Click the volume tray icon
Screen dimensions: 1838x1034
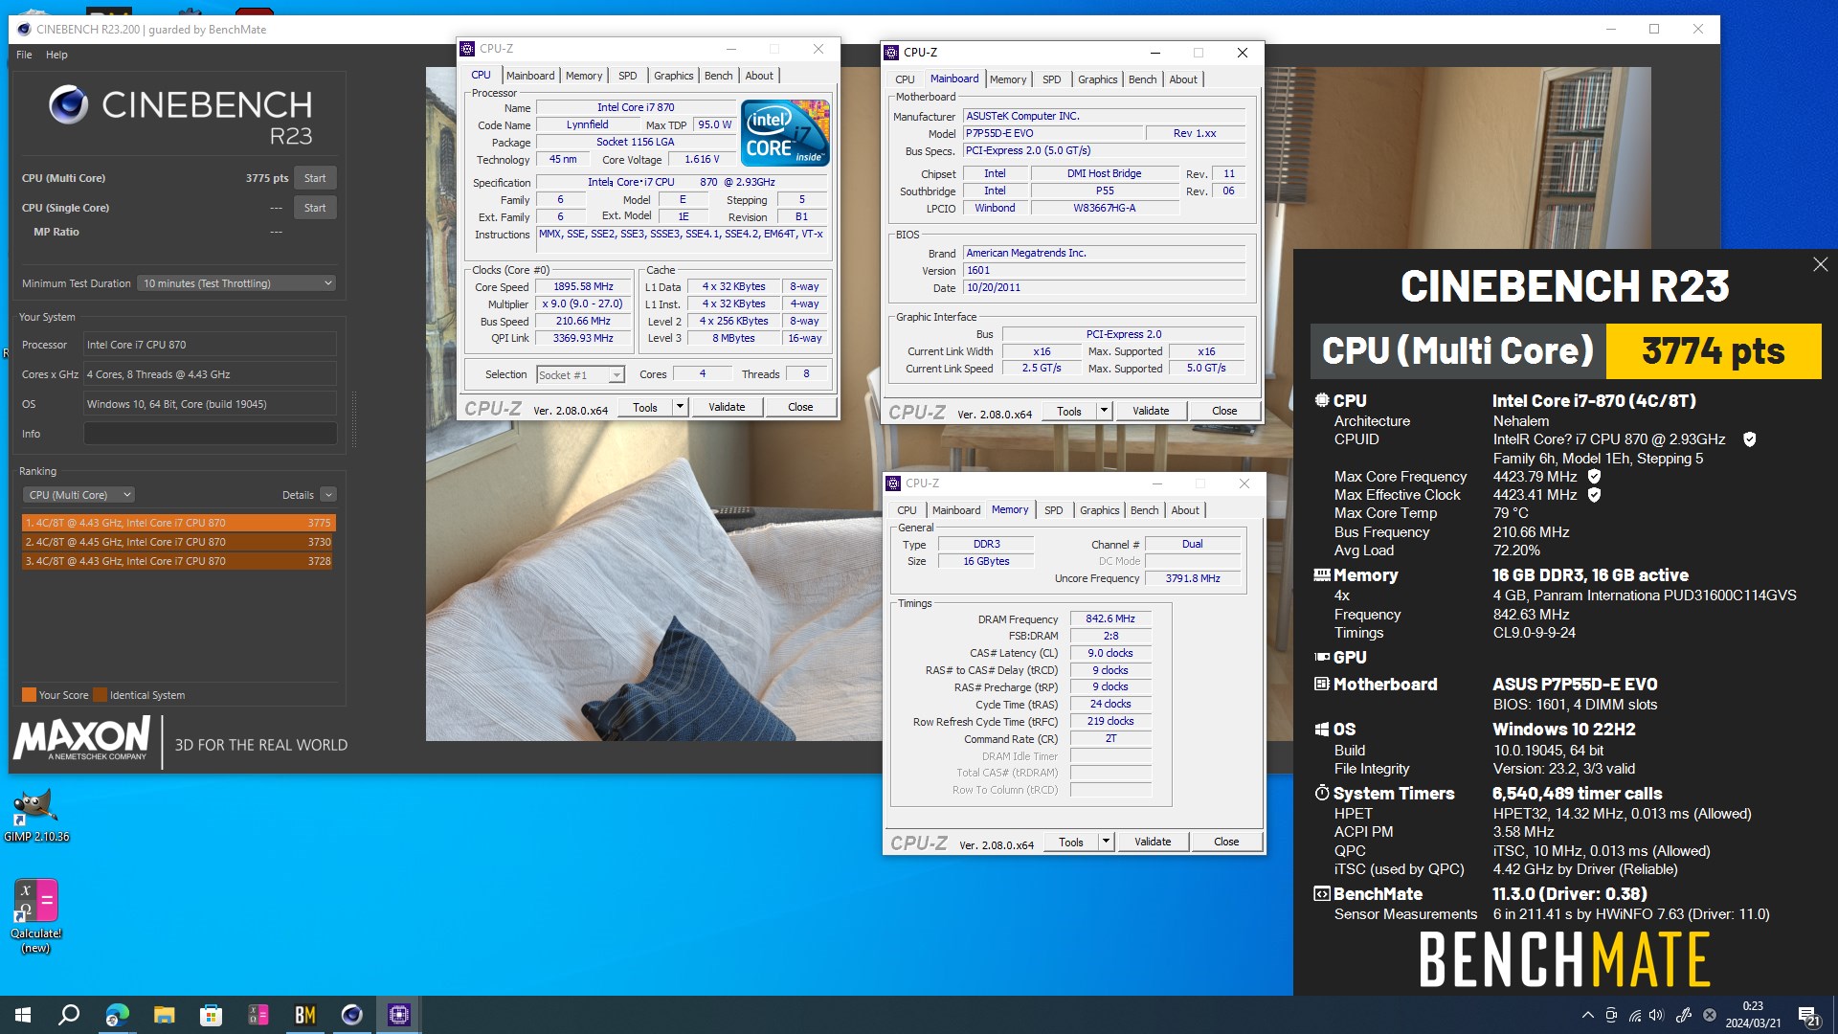coord(1657,1015)
